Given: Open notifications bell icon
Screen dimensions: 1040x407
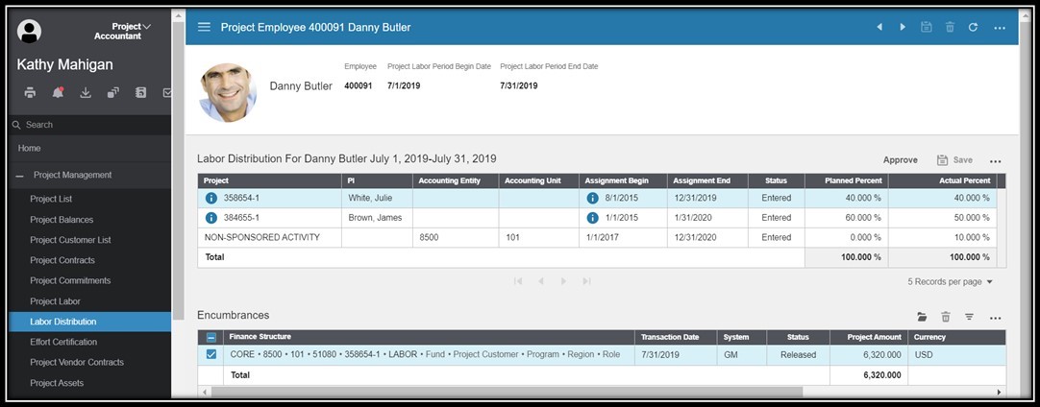Looking at the screenshot, I should (x=58, y=93).
